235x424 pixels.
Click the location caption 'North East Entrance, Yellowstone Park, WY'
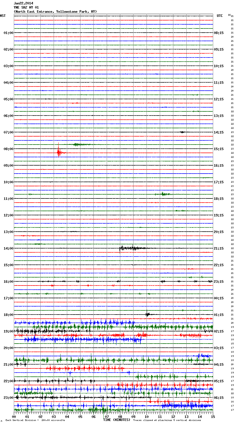click(x=55, y=12)
